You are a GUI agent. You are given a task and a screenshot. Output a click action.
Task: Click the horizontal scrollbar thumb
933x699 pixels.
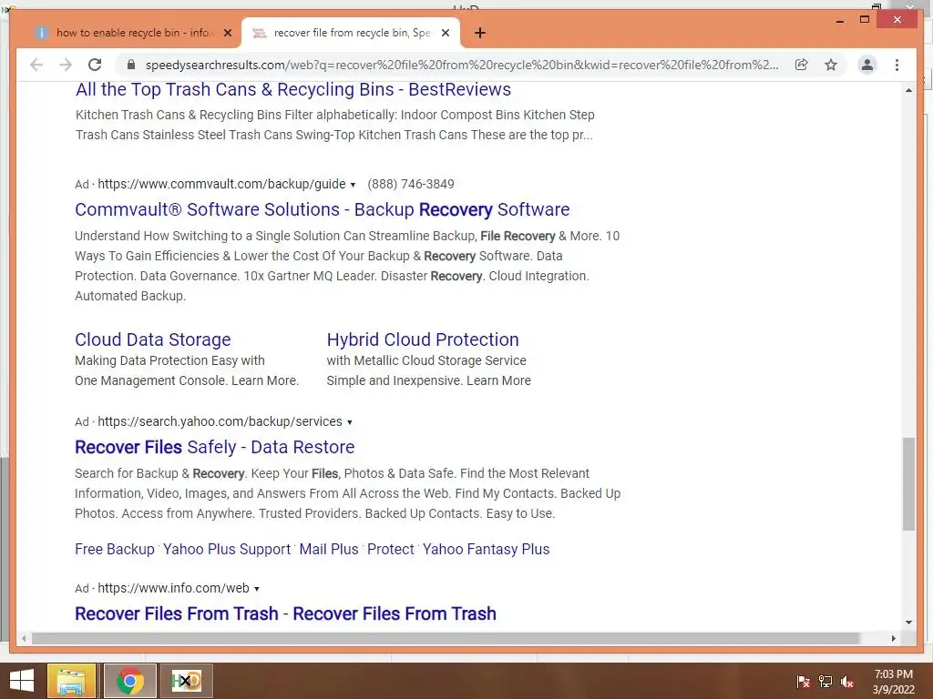coord(446,638)
